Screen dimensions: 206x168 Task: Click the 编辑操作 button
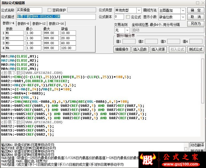pos(122,50)
